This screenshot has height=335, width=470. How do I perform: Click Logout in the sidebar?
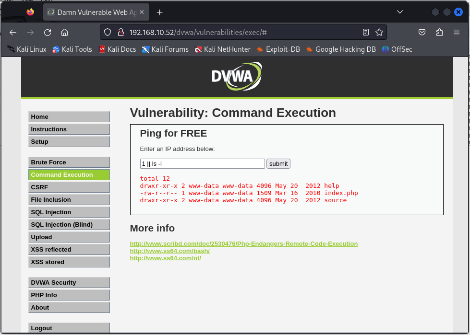(x=69, y=328)
